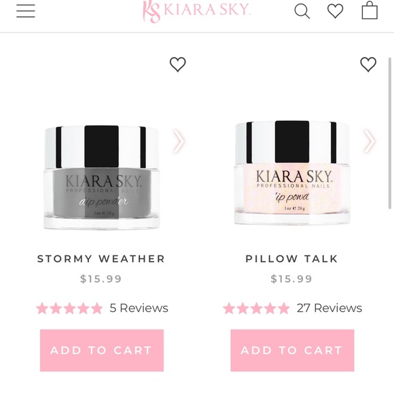Click Pillow Talk's pink star rating
The height and width of the screenshot is (394, 394).
[256, 308]
